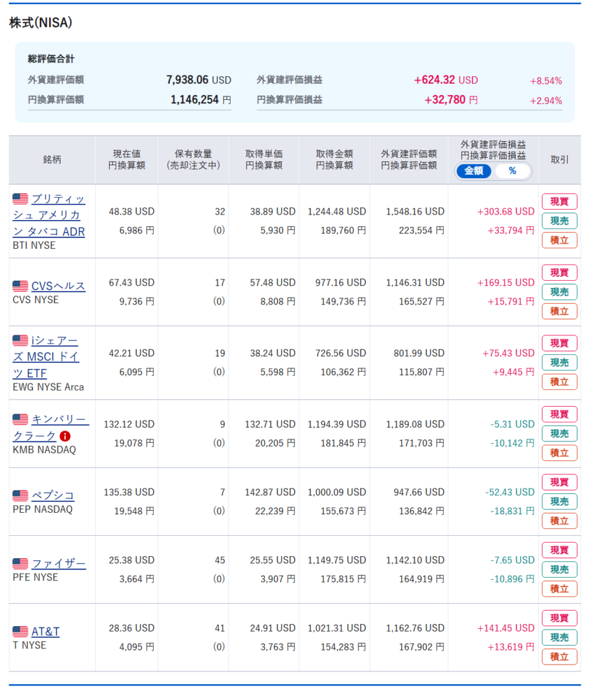
Task: Click 現売 button for PFE
Action: (559, 570)
